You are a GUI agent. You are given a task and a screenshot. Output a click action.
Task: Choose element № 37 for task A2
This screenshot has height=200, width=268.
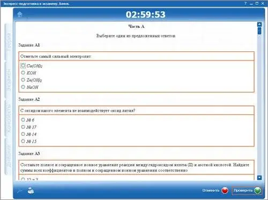click(23, 127)
